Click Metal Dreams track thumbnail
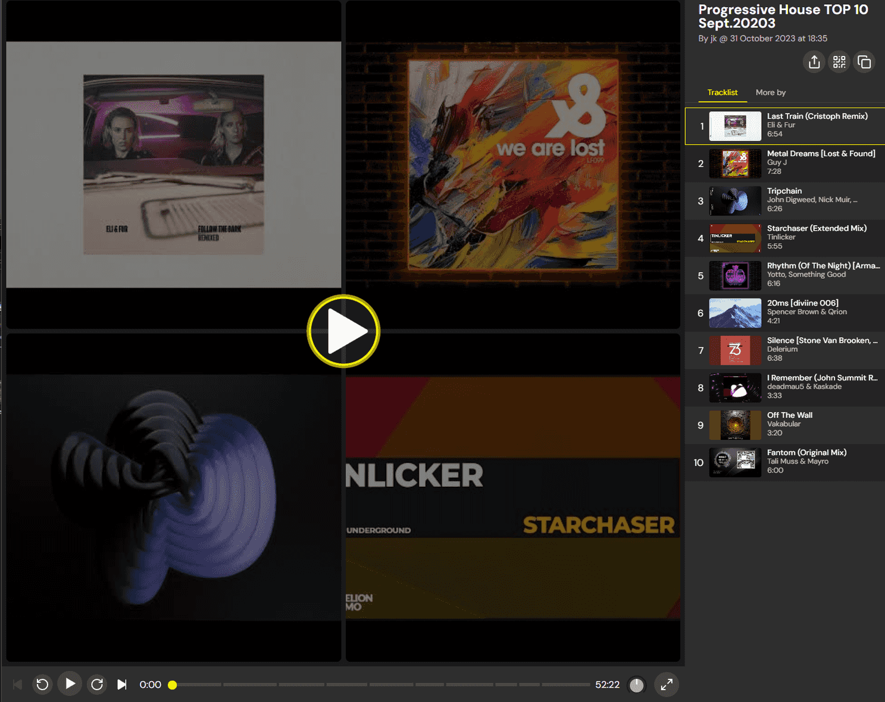The height and width of the screenshot is (702, 885). click(735, 163)
